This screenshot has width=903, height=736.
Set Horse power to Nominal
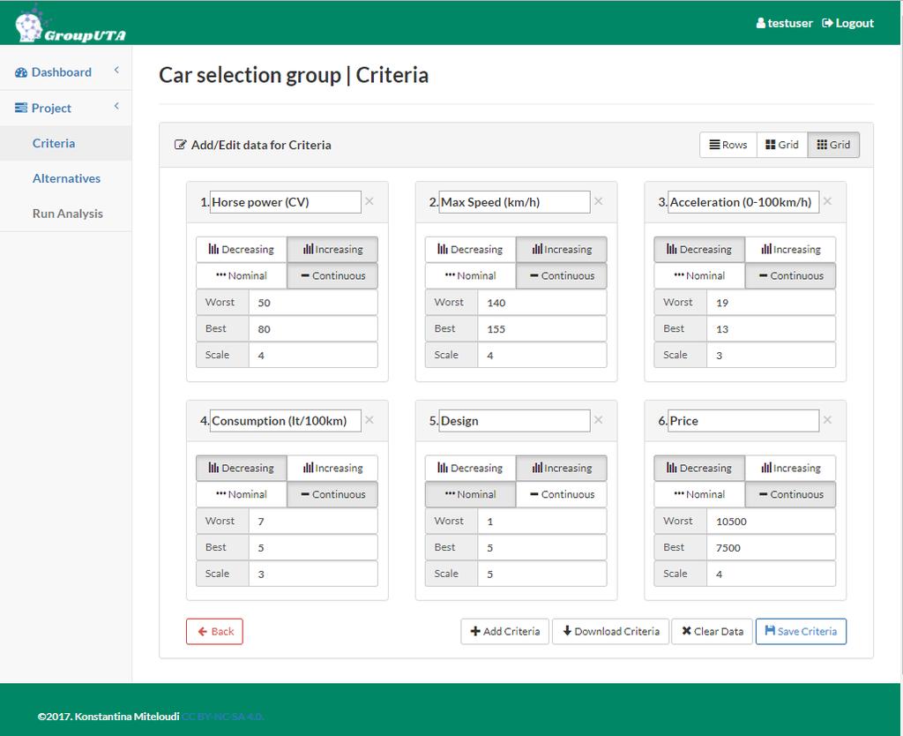(x=242, y=275)
